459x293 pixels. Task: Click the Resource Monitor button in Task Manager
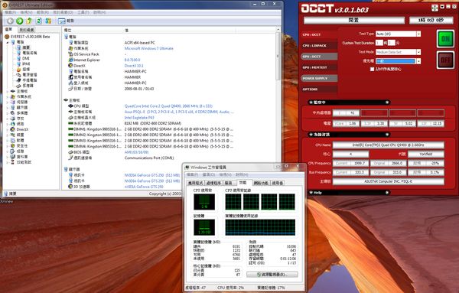[x=272, y=275]
